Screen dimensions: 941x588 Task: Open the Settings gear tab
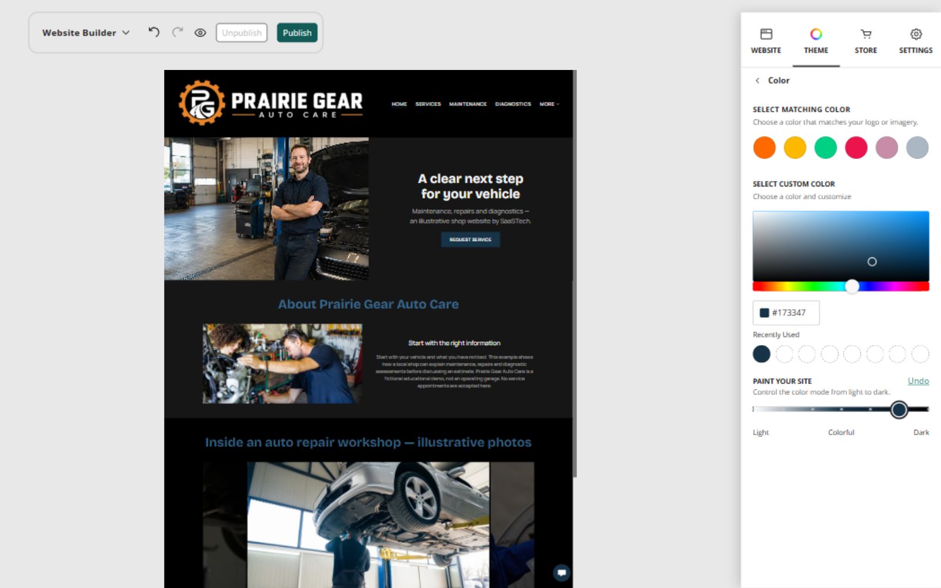916,41
